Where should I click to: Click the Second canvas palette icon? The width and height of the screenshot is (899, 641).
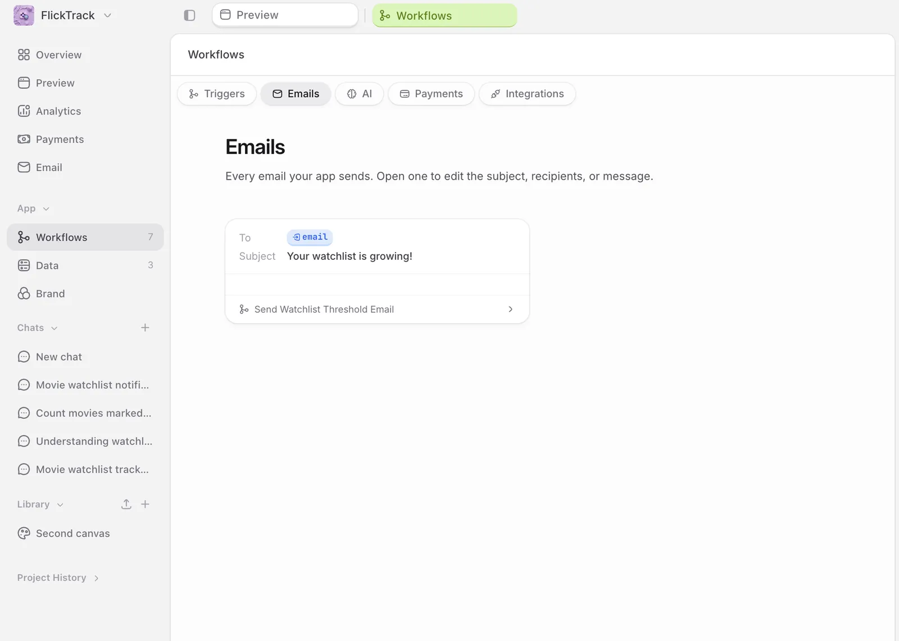click(24, 533)
